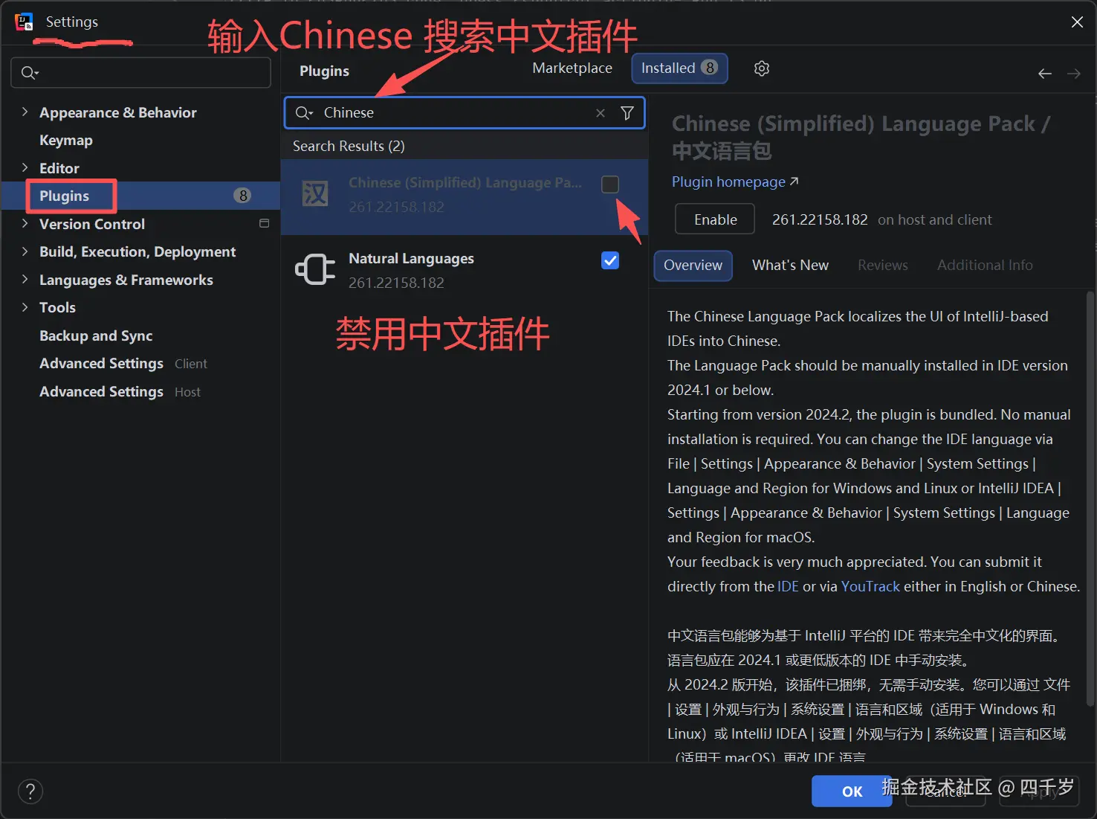Select the Natural Languages plugin icon
Viewport: 1097px width, 819px height.
pyautogui.click(x=314, y=269)
